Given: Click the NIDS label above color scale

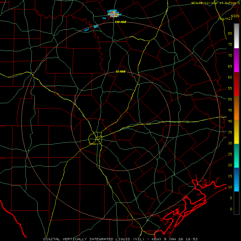Looking at the screenshot, I should coord(235,16).
